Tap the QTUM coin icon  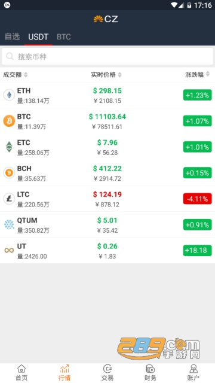click(9, 224)
